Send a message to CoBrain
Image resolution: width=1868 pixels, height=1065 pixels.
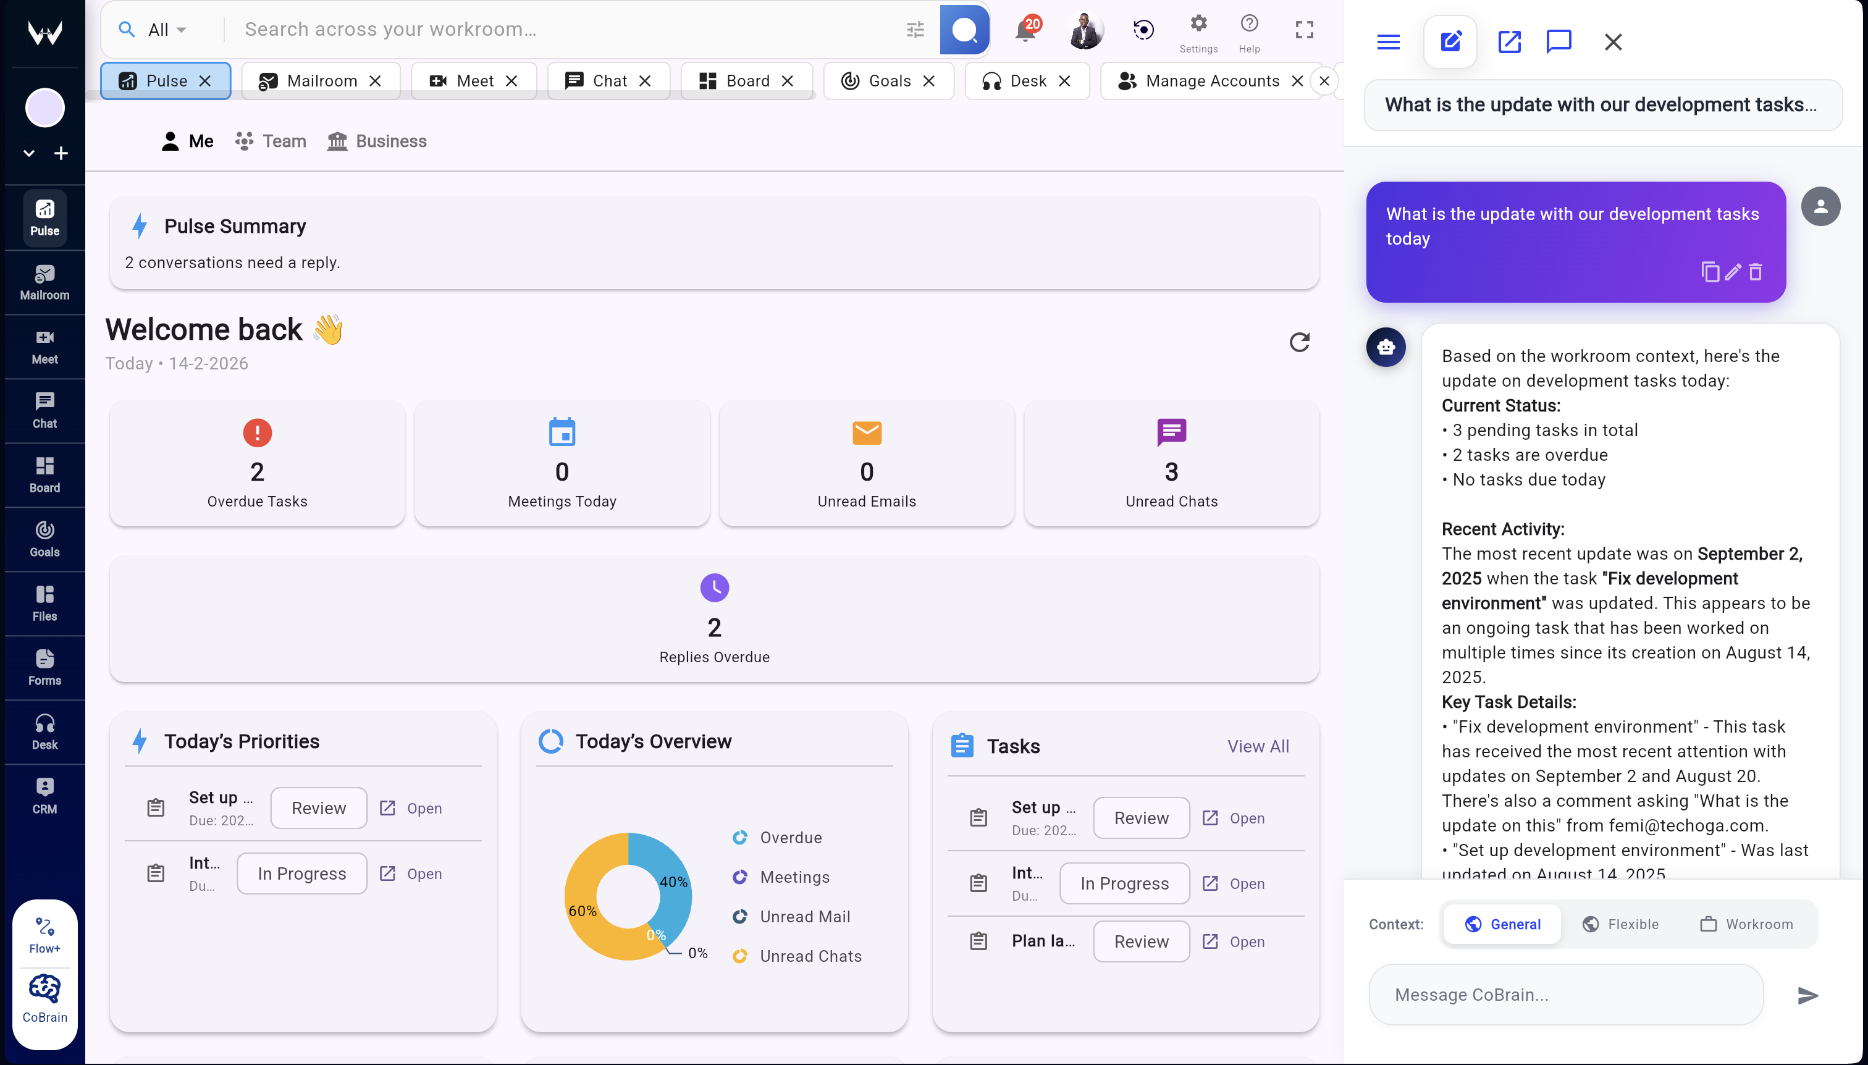1807,995
